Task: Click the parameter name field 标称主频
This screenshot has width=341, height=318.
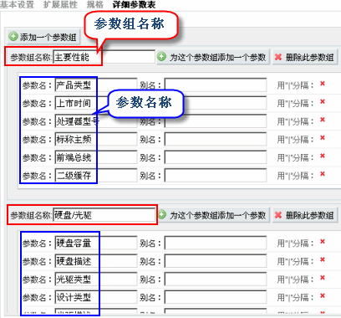Action: (x=96, y=139)
